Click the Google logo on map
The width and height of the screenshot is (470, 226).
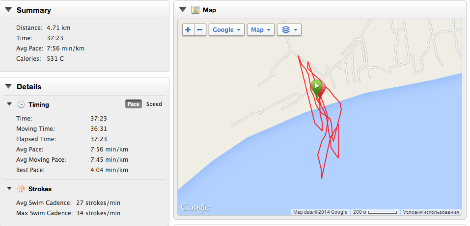pos(195,207)
